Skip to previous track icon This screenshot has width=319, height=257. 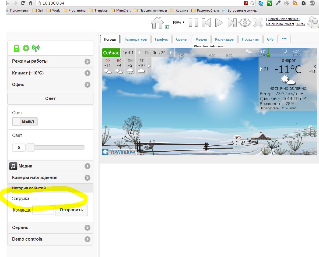[x=206, y=23]
